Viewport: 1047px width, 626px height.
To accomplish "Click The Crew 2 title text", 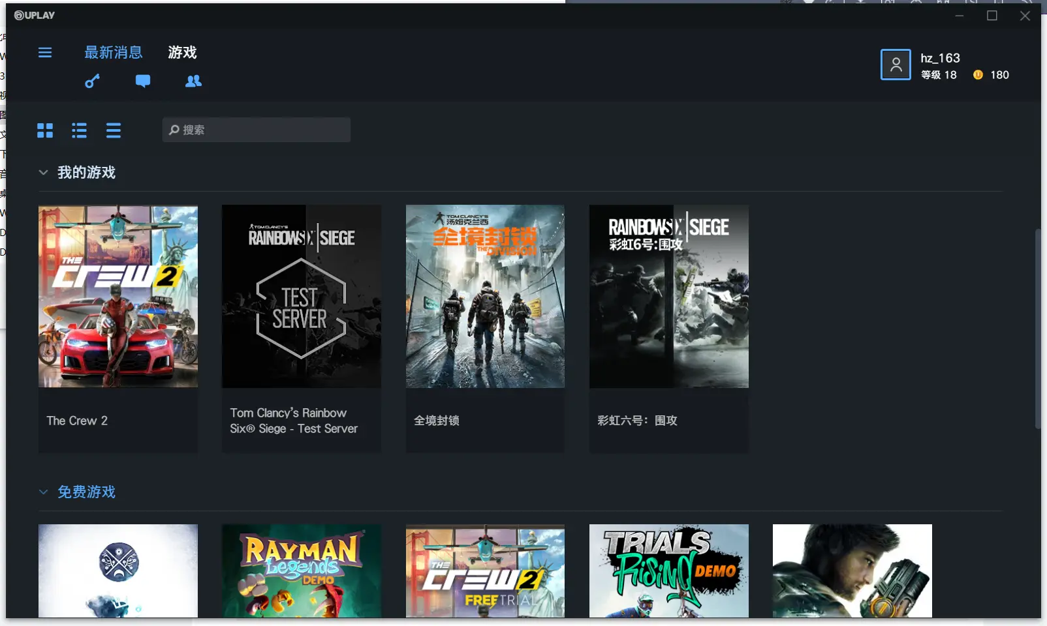I will [77, 421].
